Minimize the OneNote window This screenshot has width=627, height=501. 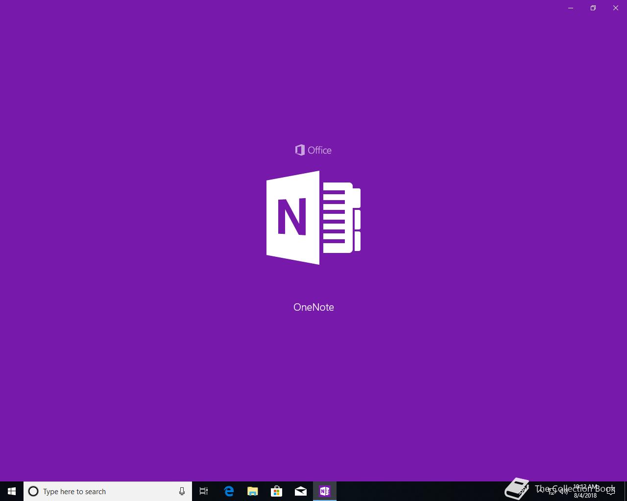pos(571,8)
